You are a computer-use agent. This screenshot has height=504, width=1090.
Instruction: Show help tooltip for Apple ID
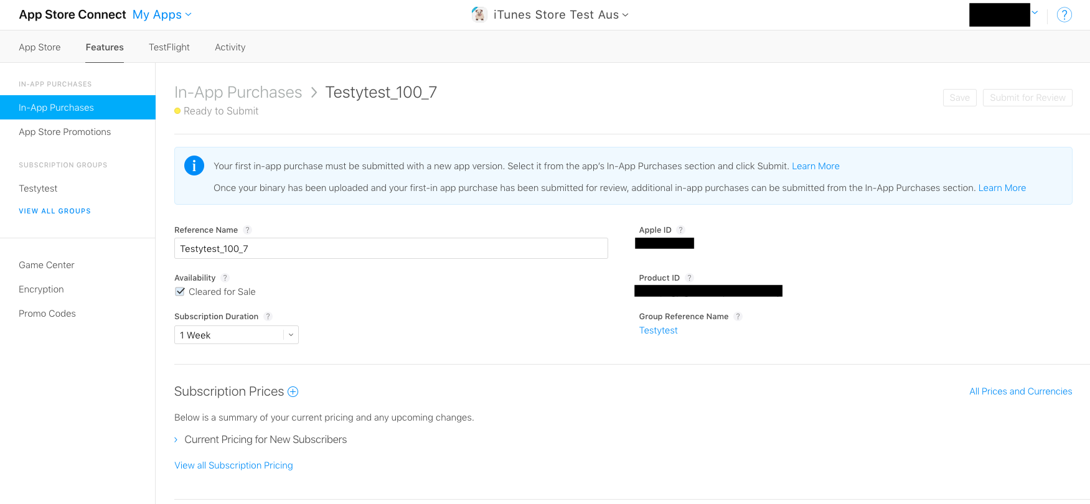pos(680,230)
